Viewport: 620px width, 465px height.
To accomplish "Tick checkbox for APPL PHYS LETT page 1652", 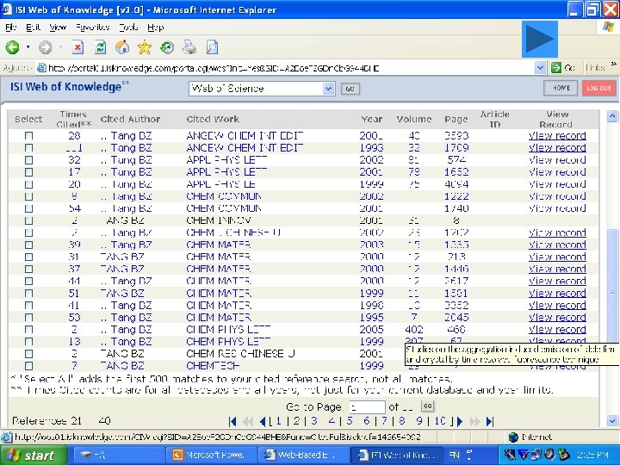I will click(x=28, y=172).
